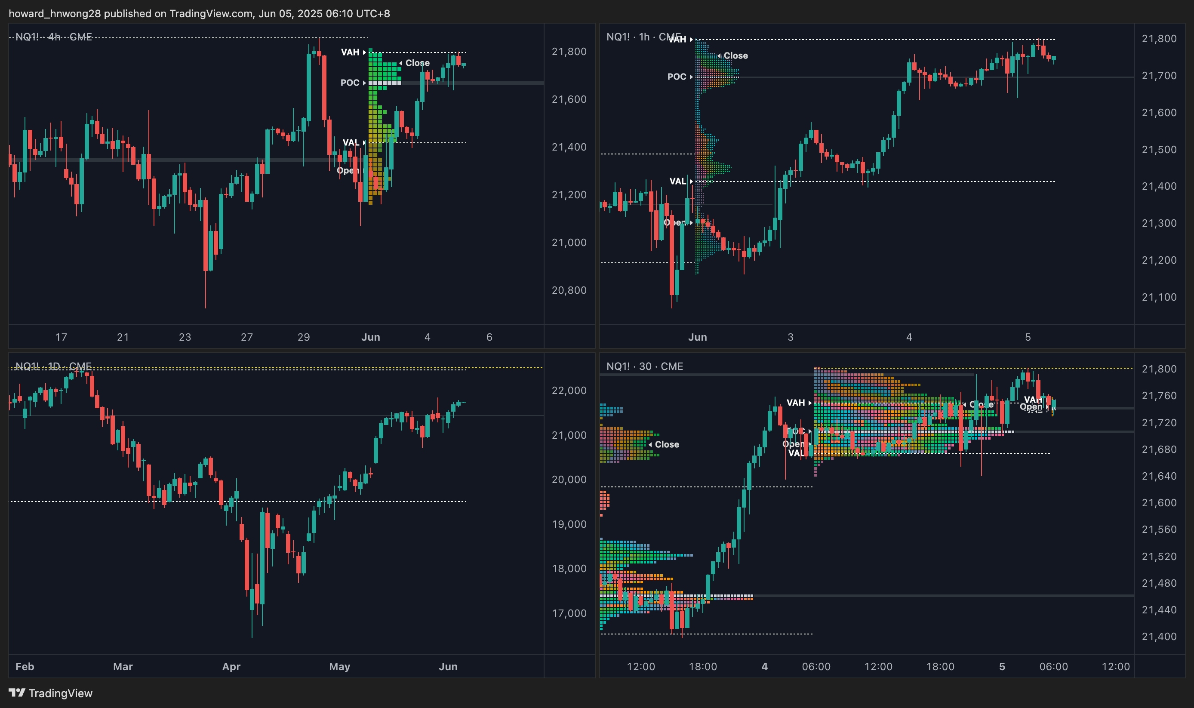Click 21,100 on the 1h chart price scale
This screenshot has height=708, width=1194.
[x=1159, y=297]
